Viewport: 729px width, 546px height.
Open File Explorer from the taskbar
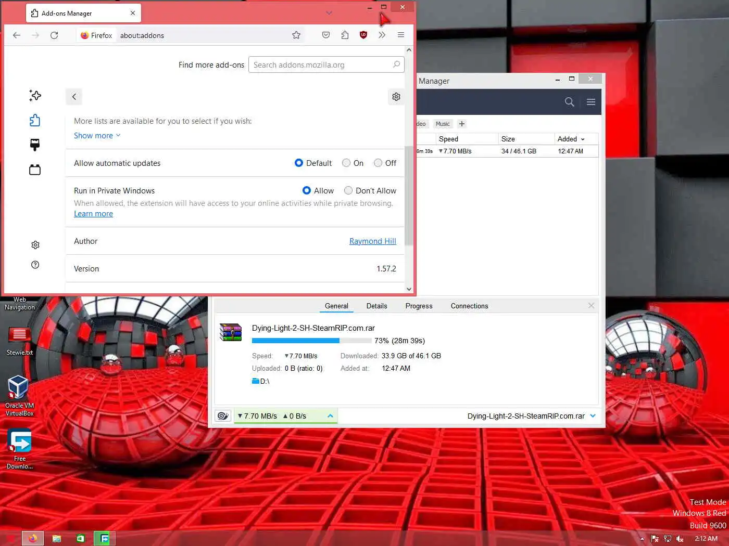click(x=57, y=538)
